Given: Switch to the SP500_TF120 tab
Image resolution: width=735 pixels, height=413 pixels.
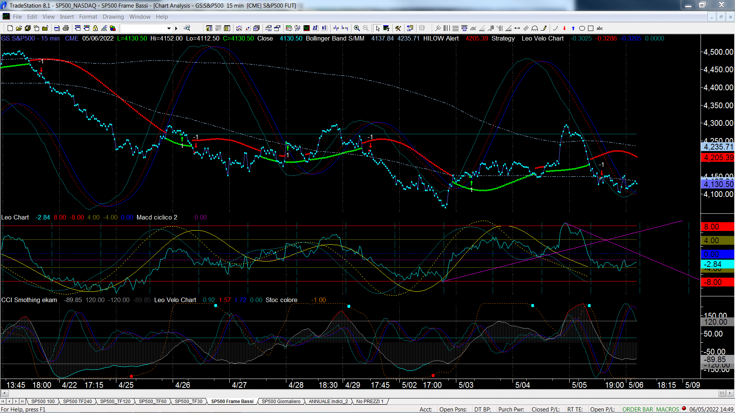Looking at the screenshot, I should pos(115,401).
